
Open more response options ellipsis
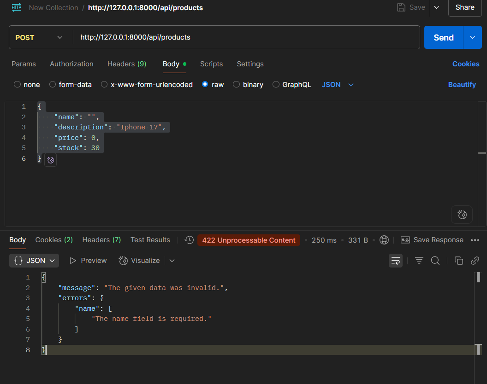point(475,240)
